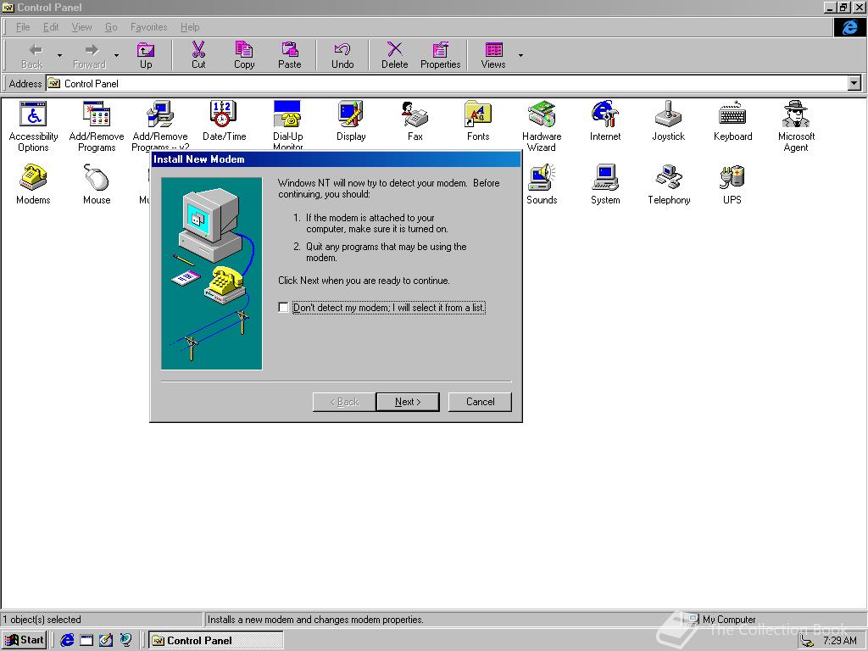This screenshot has width=868, height=651.
Task: Click the Forward toolbar button
Action: (x=89, y=55)
